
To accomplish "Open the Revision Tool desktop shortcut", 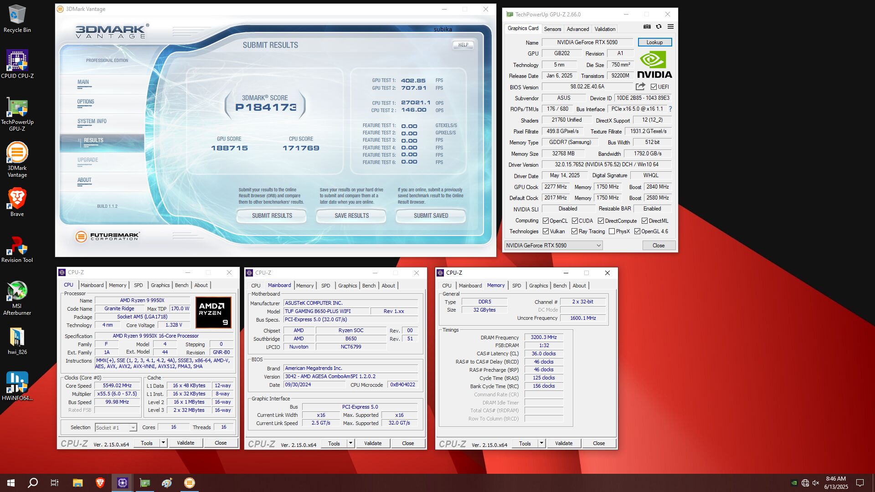I will (x=17, y=250).
